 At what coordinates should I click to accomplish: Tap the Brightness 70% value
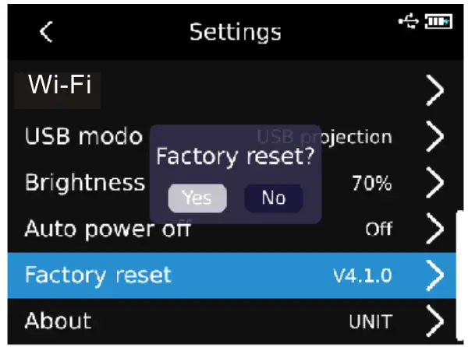click(371, 184)
